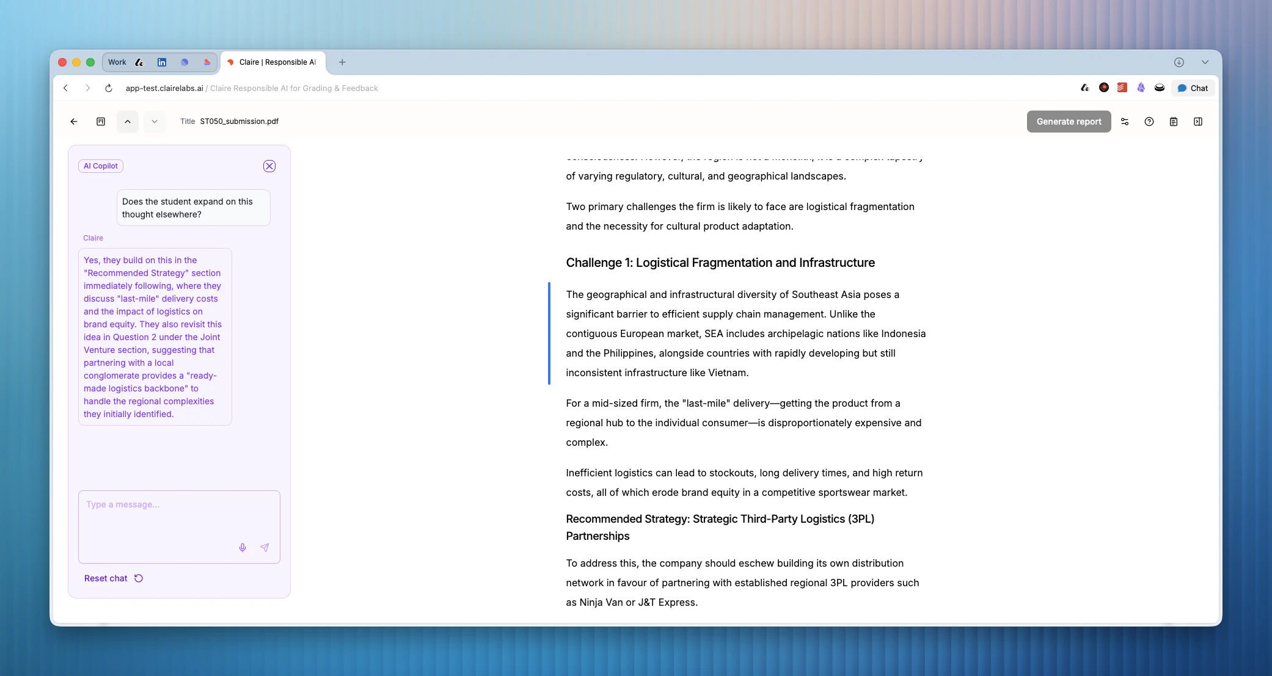
Task: Click the Todoist extension icon
Action: coord(1122,88)
